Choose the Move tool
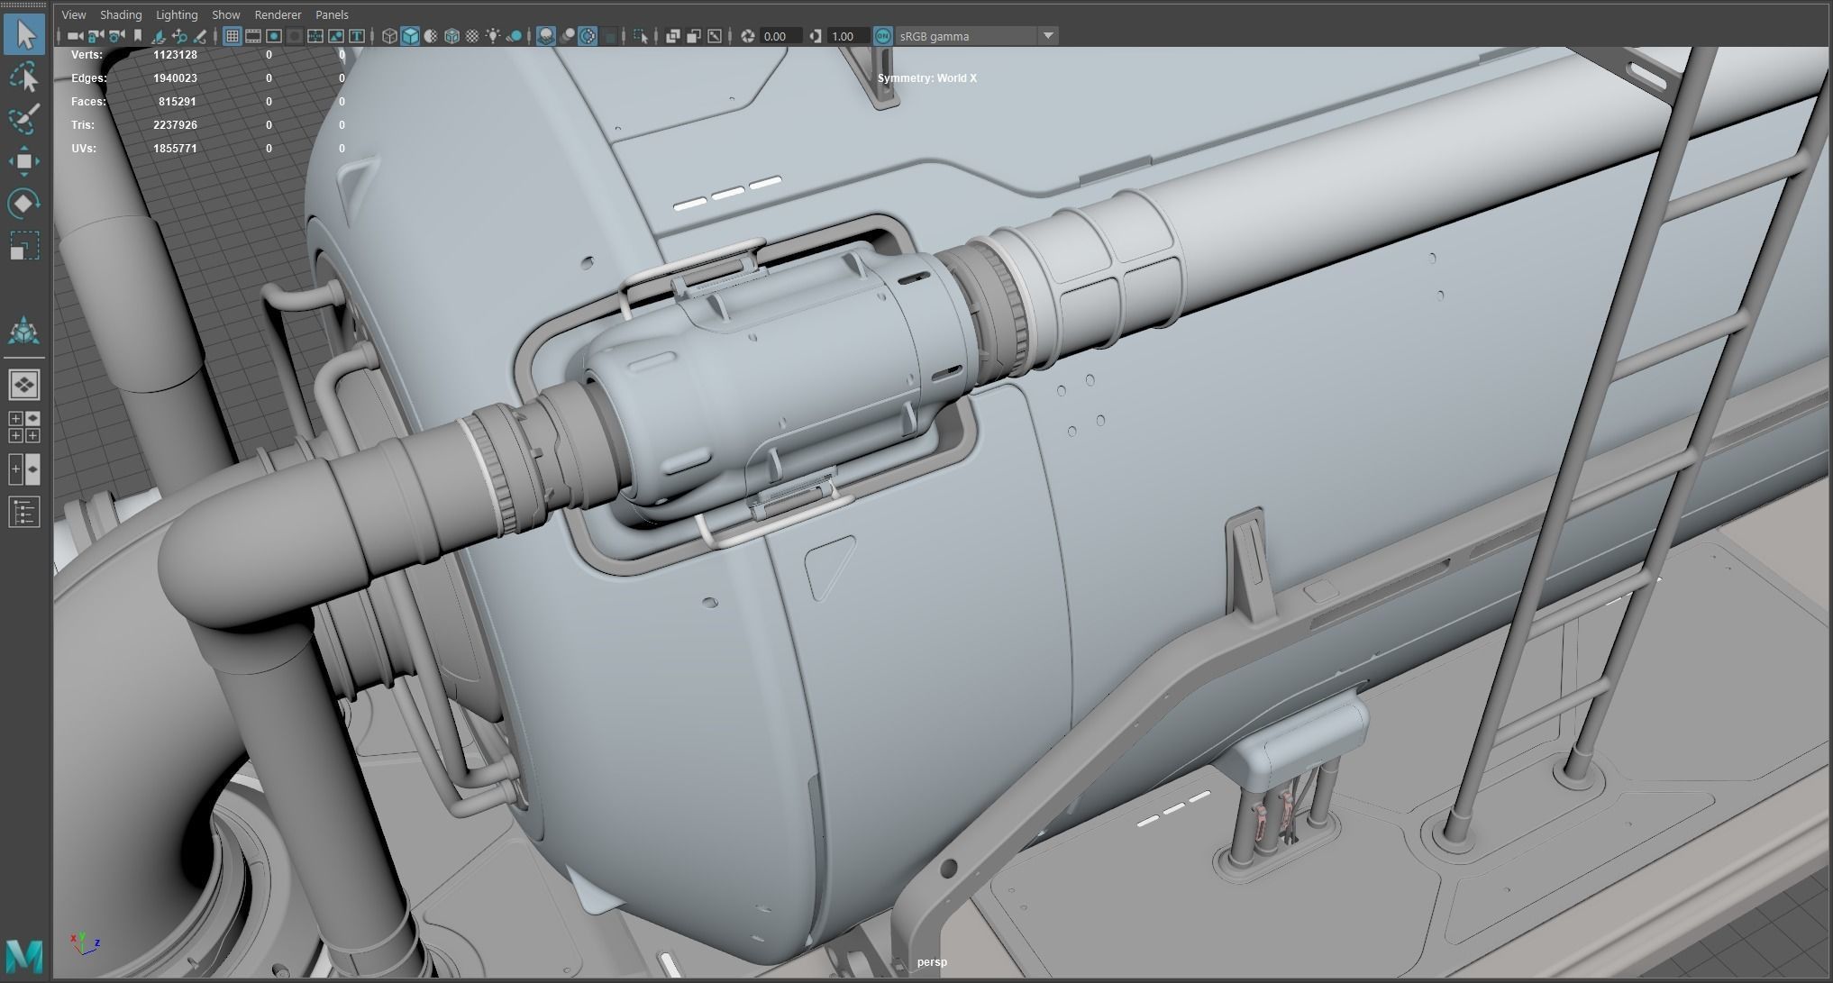This screenshot has height=983, width=1833. [x=24, y=161]
